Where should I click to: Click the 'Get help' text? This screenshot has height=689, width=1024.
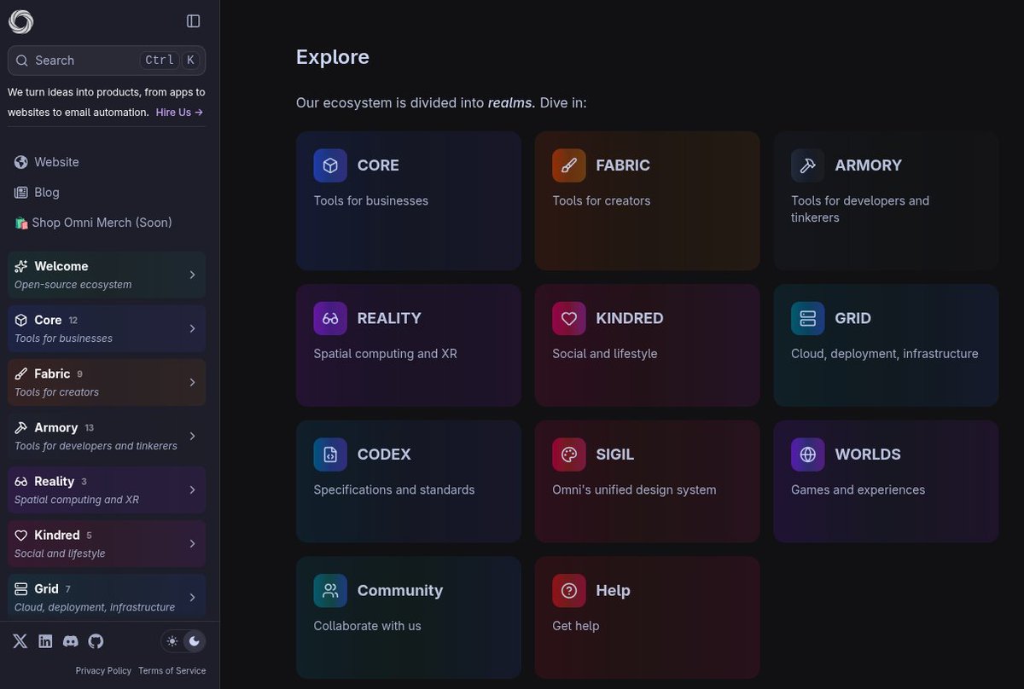click(x=576, y=626)
